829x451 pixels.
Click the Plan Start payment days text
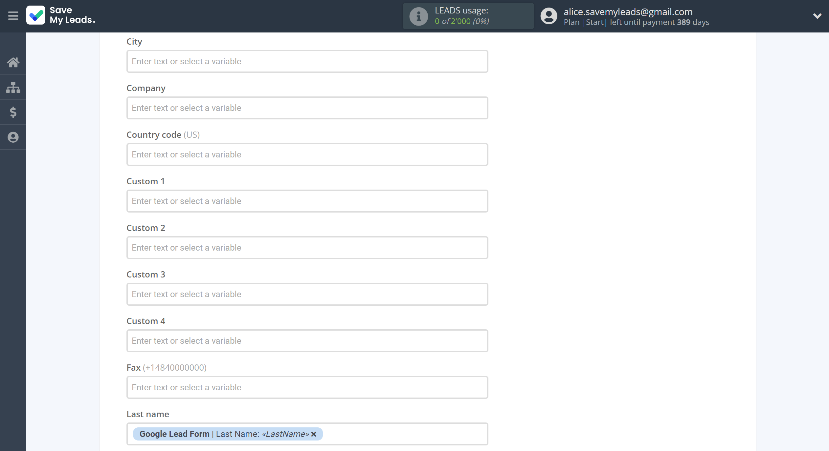click(636, 22)
